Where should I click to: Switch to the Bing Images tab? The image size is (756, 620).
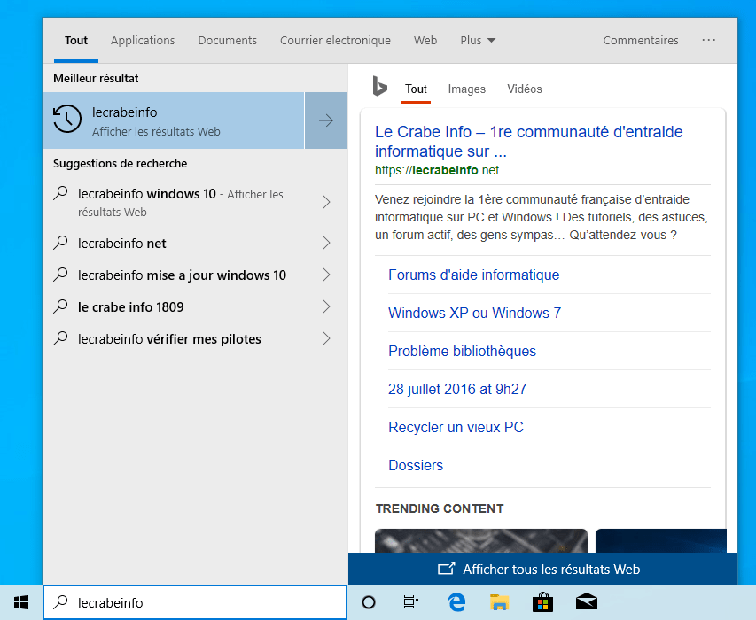point(467,89)
